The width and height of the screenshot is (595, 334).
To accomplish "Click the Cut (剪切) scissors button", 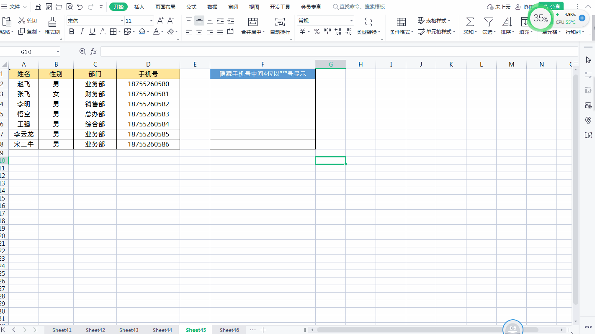I will (28, 21).
